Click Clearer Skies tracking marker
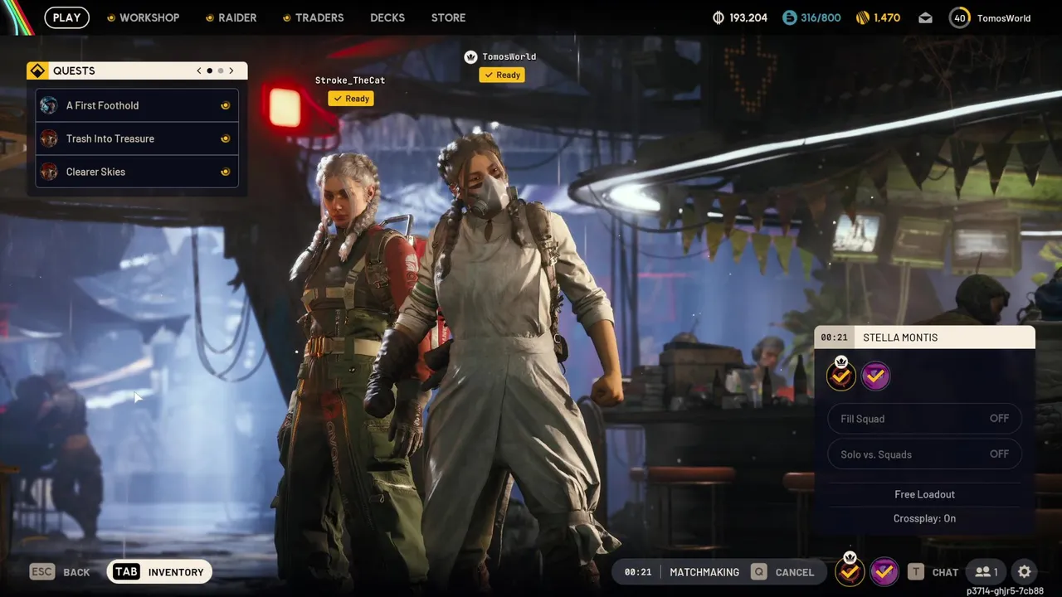The height and width of the screenshot is (597, 1062). click(225, 172)
